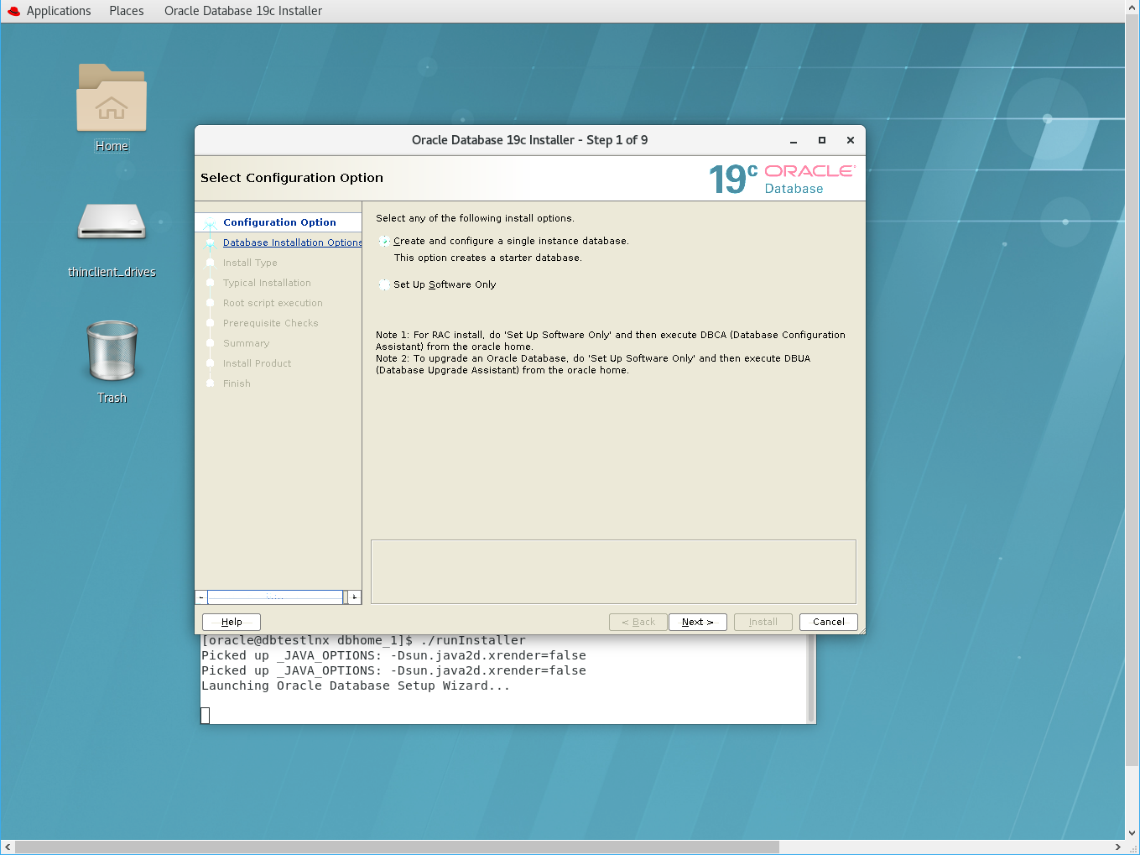This screenshot has height=855, width=1140.
Task: Click the Red Hat logo in top panel
Action: click(13, 11)
